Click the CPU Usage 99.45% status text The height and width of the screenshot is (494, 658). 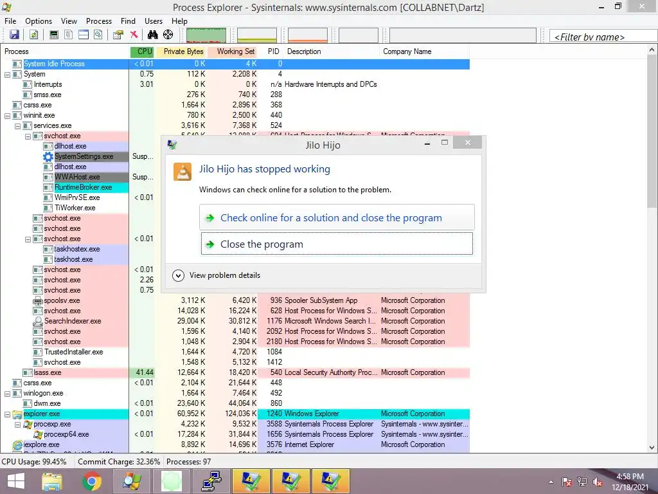coord(34,462)
